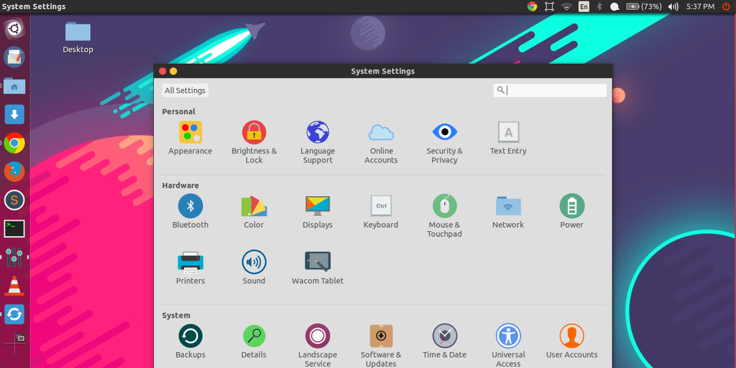
Task: Open User Accounts settings
Action: pyautogui.click(x=572, y=342)
